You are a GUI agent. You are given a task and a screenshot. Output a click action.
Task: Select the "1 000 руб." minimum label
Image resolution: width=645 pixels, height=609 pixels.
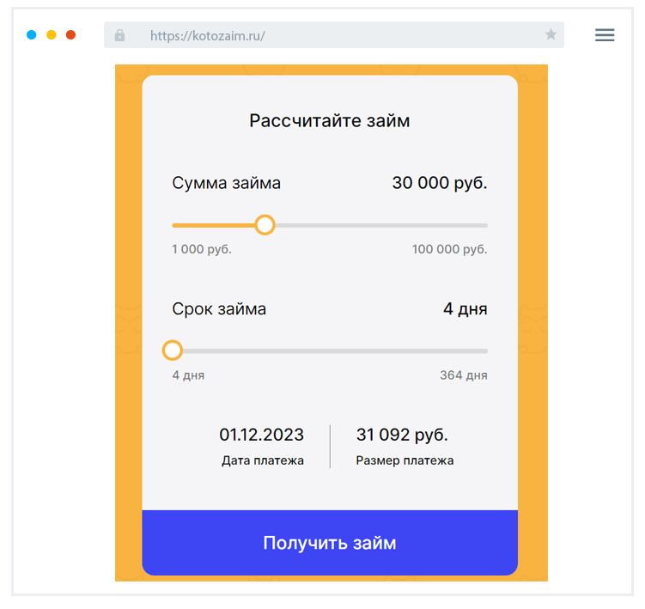click(x=202, y=250)
